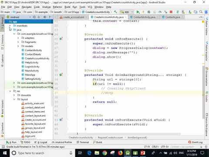This screenshot has height=157, width=209.
Task: Select SettingActivity in project tree
Action: tap(33, 79)
